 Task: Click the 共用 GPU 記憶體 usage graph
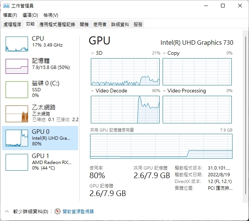[161, 146]
